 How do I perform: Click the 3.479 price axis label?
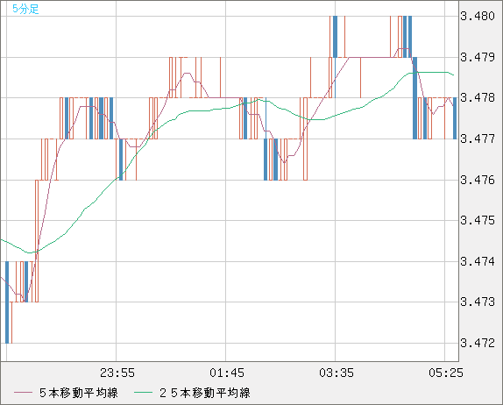(x=478, y=58)
